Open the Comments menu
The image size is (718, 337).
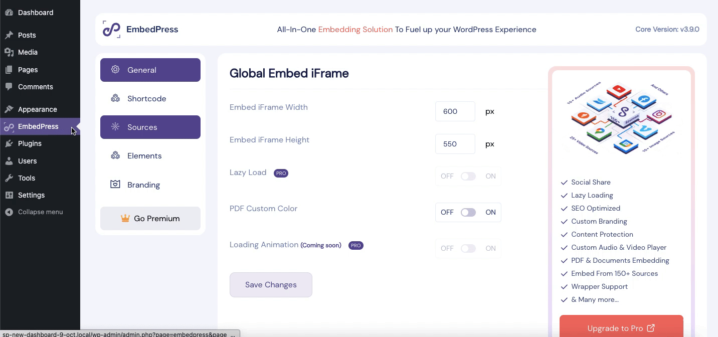coord(40,87)
